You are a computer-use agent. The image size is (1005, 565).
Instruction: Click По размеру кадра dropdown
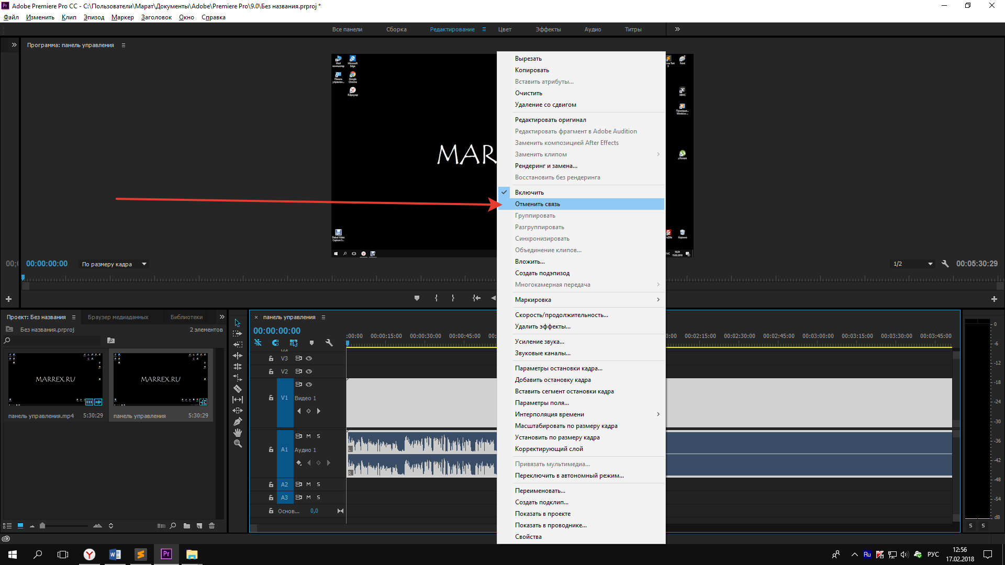tap(113, 264)
